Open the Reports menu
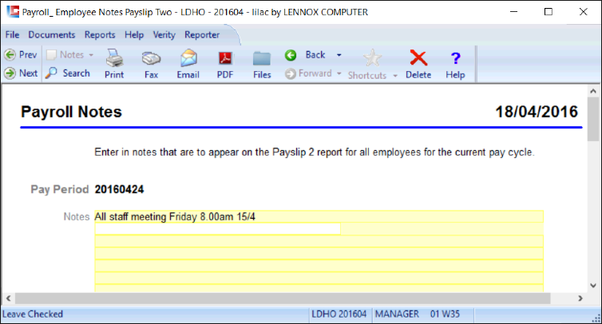The width and height of the screenshot is (602, 324). tap(100, 35)
